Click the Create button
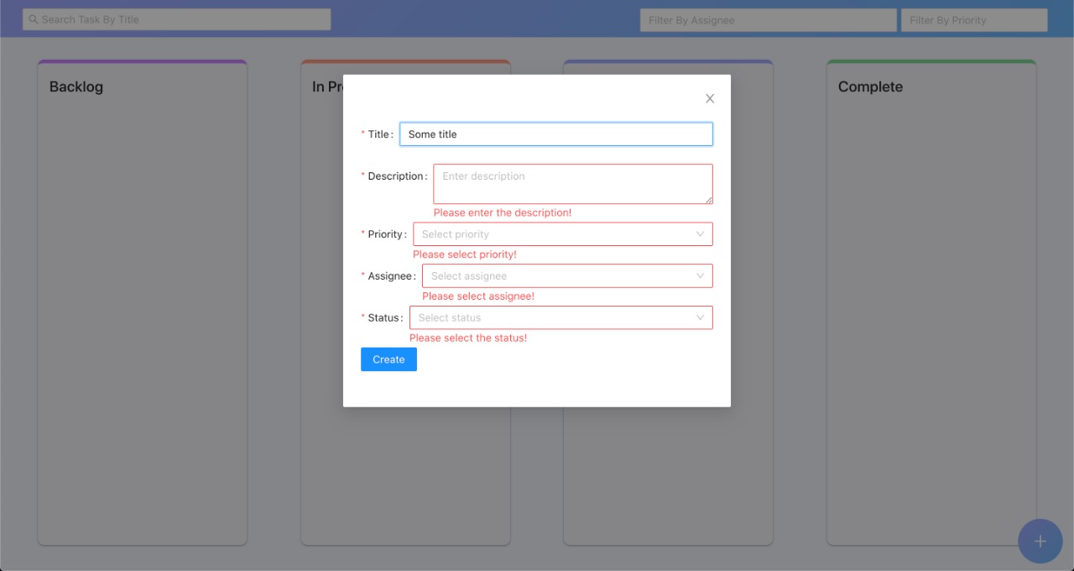This screenshot has height=571, width=1074. (388, 359)
